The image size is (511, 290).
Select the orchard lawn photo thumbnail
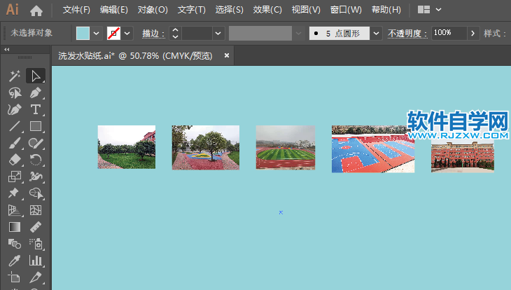point(127,147)
